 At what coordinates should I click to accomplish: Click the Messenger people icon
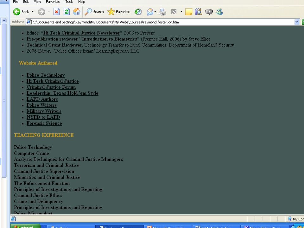(219, 12)
